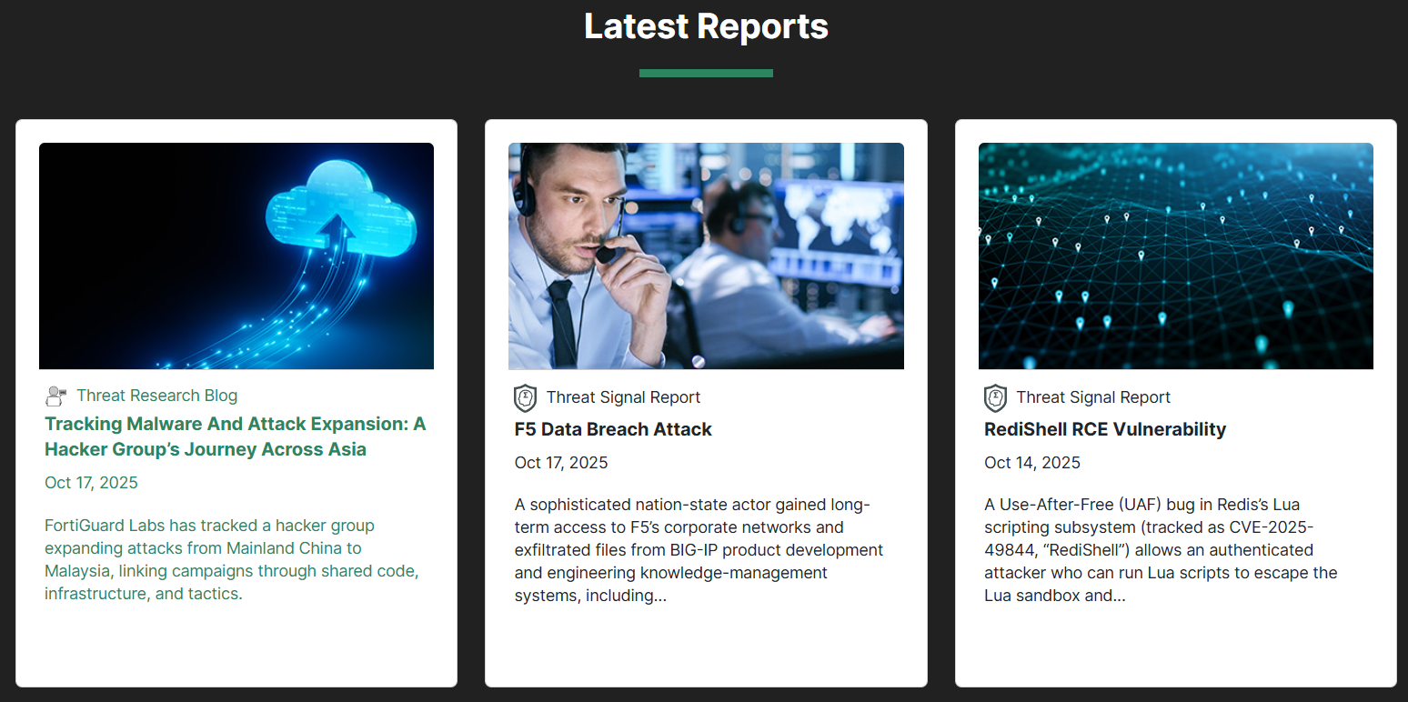Click the person icon beside Threat Research Blog

pyautogui.click(x=55, y=396)
